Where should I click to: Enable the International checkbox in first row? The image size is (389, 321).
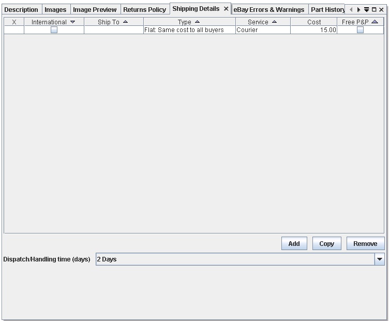(54, 30)
